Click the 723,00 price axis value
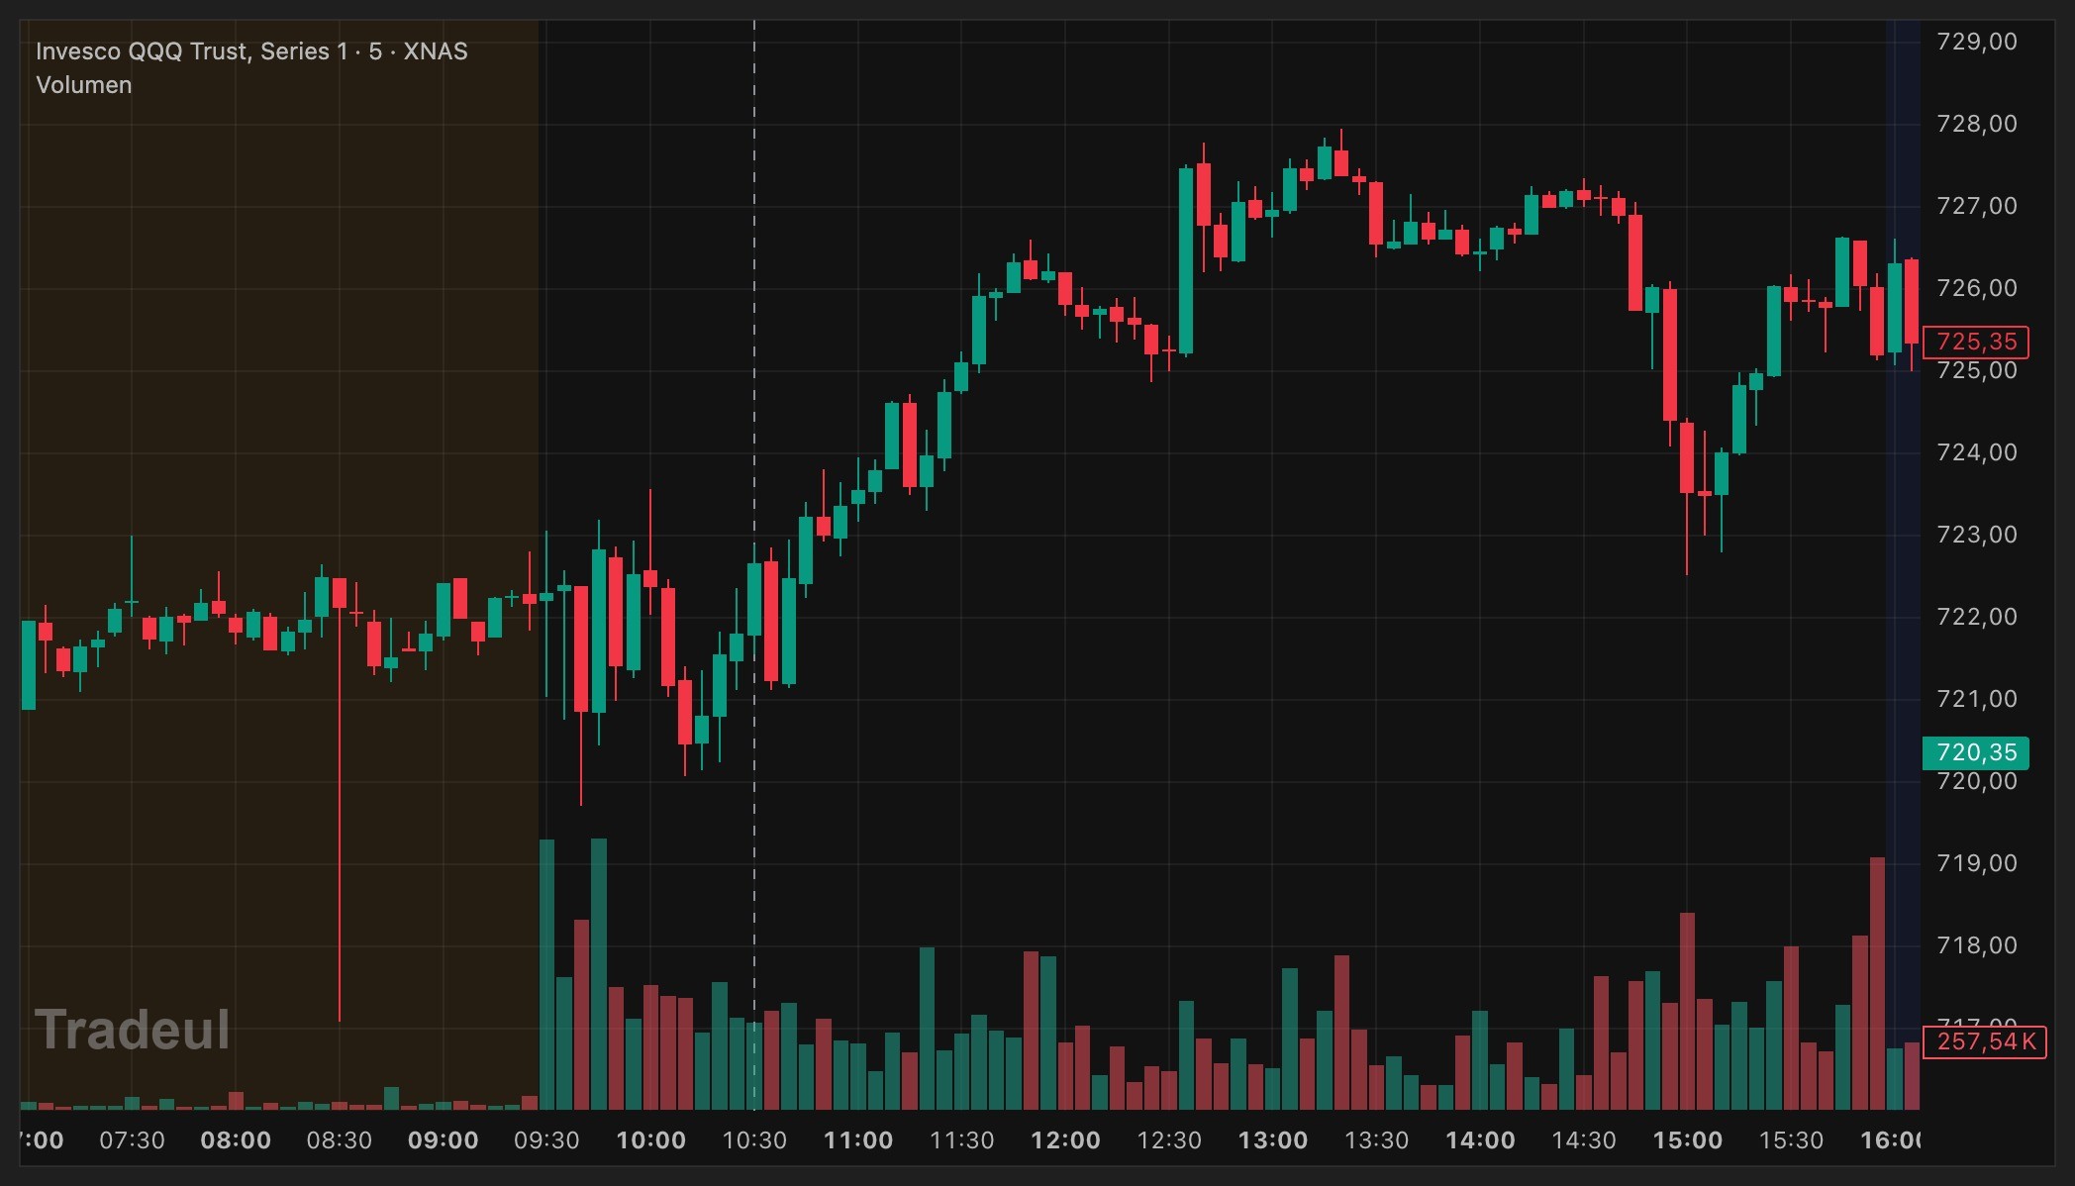 click(1976, 535)
